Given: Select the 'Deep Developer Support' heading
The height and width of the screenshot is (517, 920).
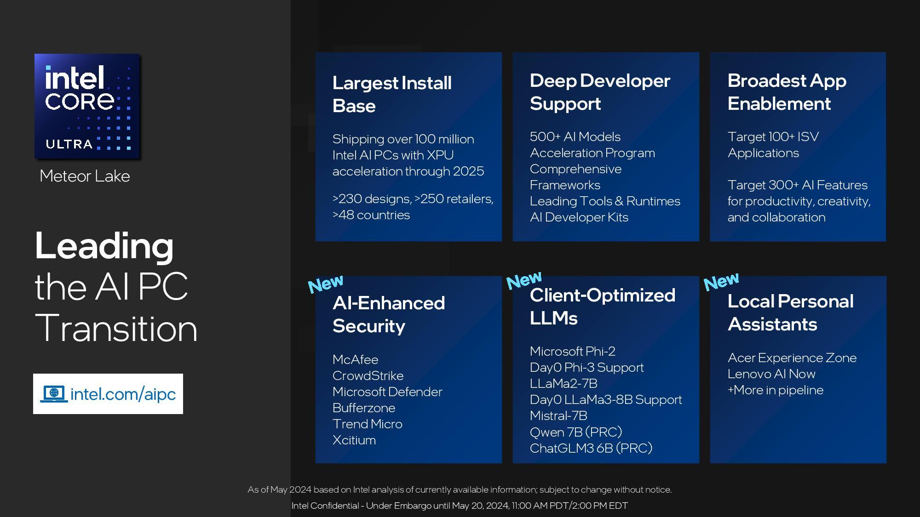Looking at the screenshot, I should click(600, 92).
